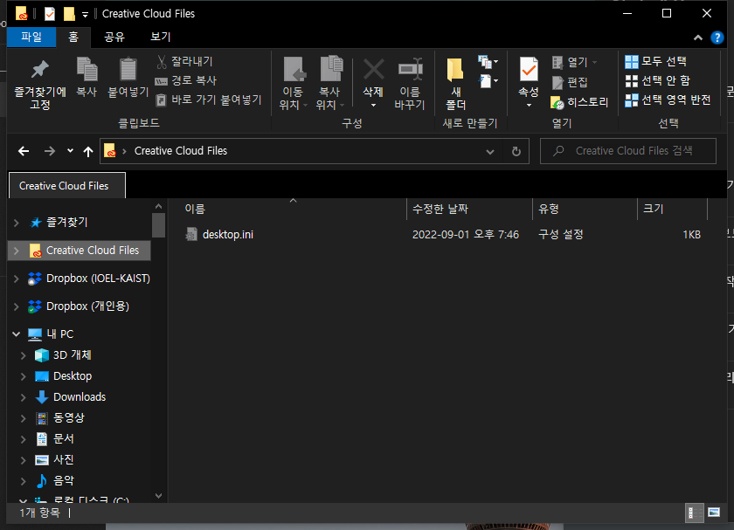734x530 pixels.
Task: Collapse the ribbon with the caret
Action: click(698, 38)
